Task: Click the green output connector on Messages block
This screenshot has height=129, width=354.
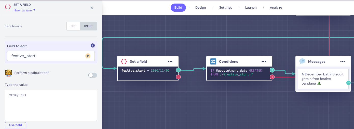Action: click(348, 83)
